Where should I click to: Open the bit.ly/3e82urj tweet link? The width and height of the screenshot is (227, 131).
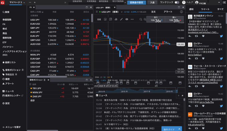(x=195, y=54)
